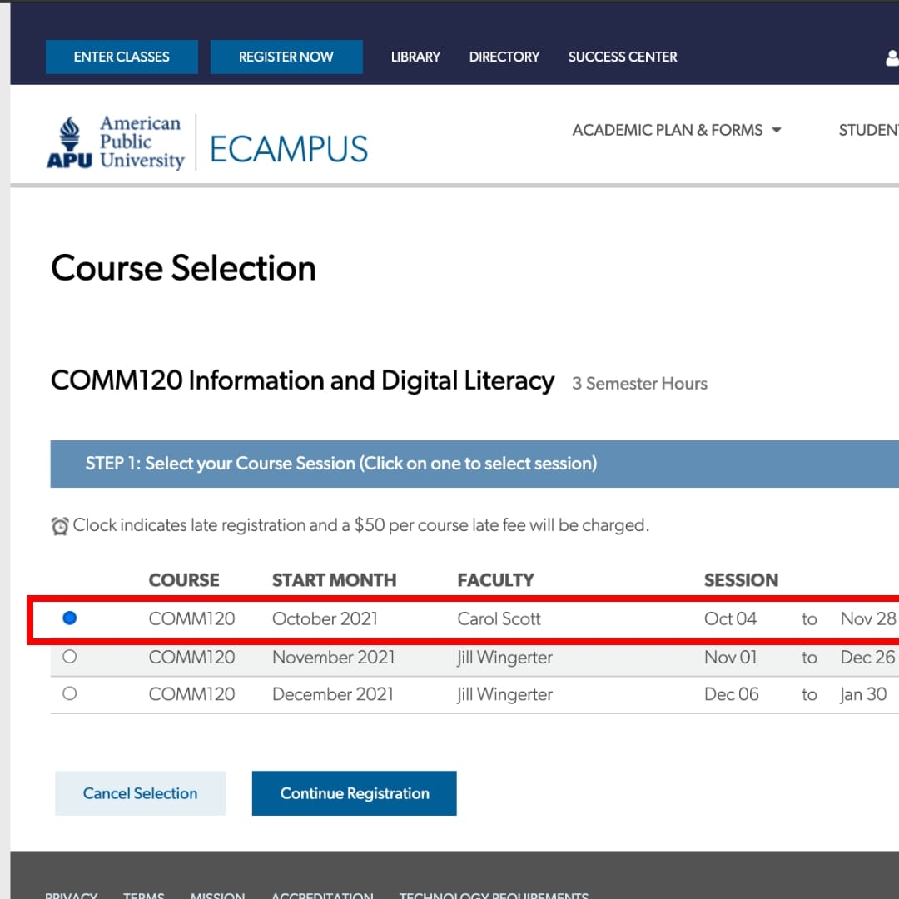Go to the Directory page
This screenshot has height=899, width=899.
pos(504,57)
